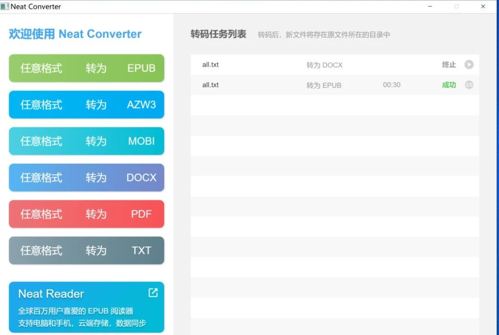Viewport: 499px width, 335px height.
Task: Click the 转码任务列表 heading
Action: coord(218,34)
